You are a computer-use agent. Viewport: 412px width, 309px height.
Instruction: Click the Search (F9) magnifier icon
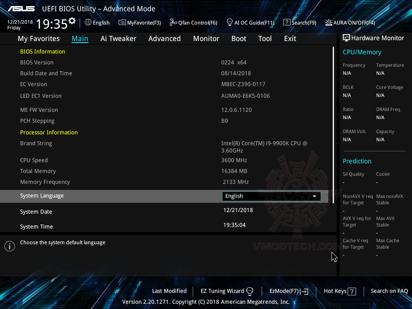[287, 23]
